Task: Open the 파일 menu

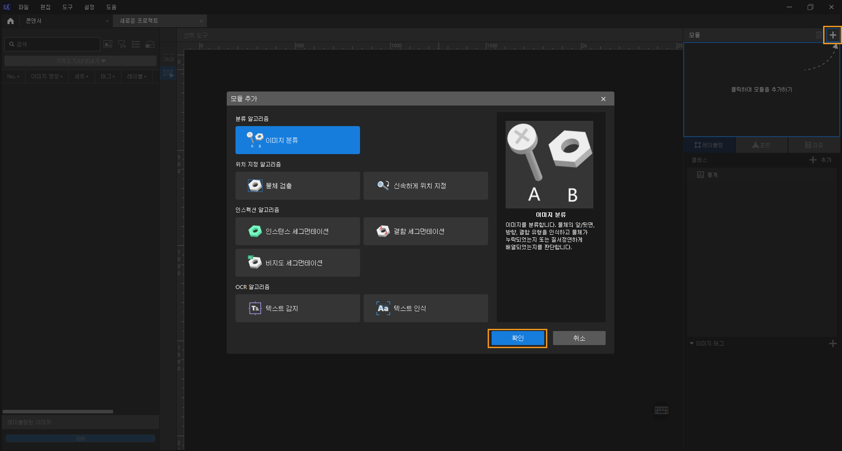Action: tap(23, 7)
